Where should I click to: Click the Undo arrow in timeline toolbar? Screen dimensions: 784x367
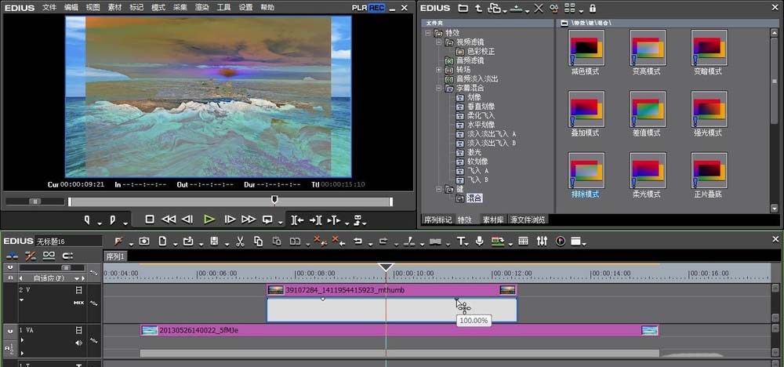point(358,242)
